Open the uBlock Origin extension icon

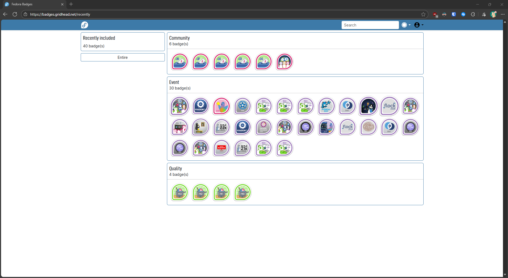click(x=435, y=15)
